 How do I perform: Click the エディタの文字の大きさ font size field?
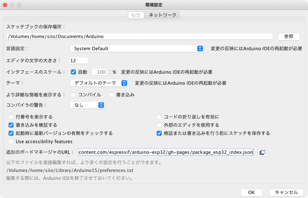79,60
